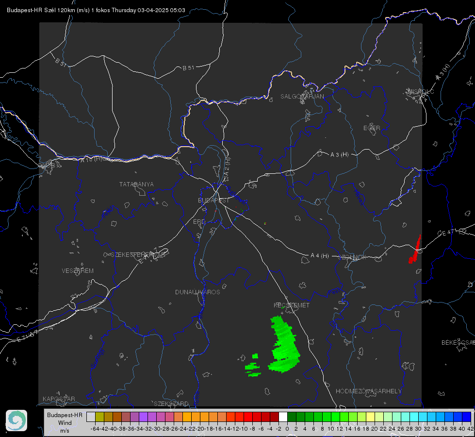This screenshot has width=475, height=437.
Task: Select the light gray swatch starting the legend
Action: (91, 417)
